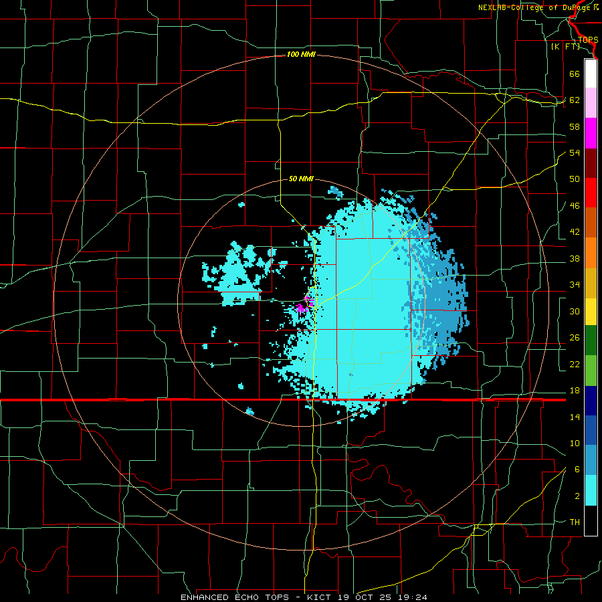
Task: Click the "42" scale label
Action: [575, 232]
